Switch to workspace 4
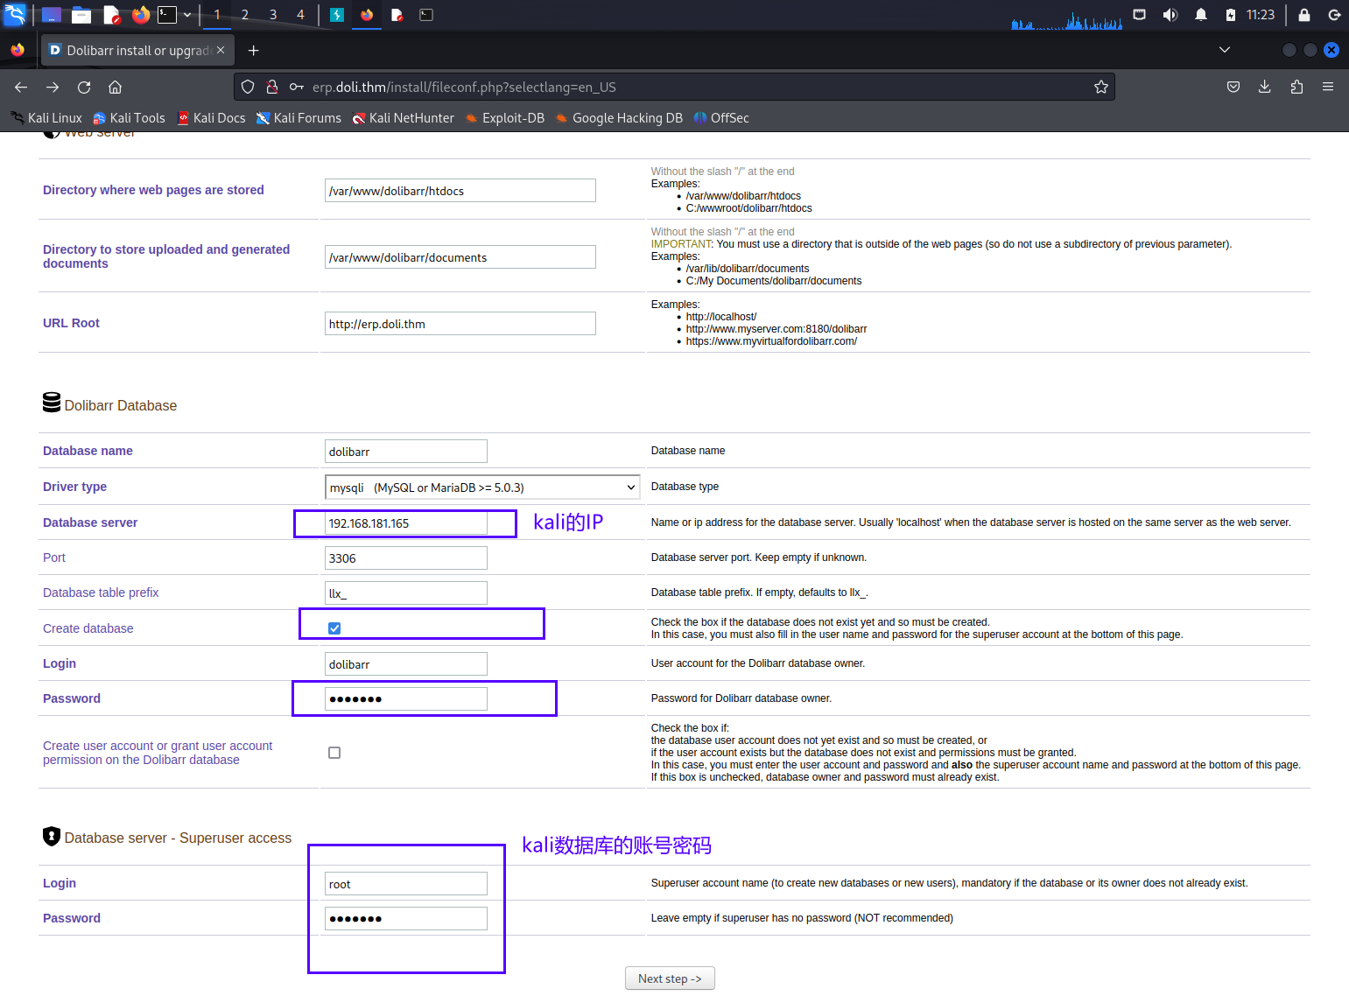Image resolution: width=1349 pixels, height=1003 pixels. [300, 15]
